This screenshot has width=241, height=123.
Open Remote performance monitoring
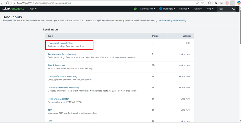[64, 88]
